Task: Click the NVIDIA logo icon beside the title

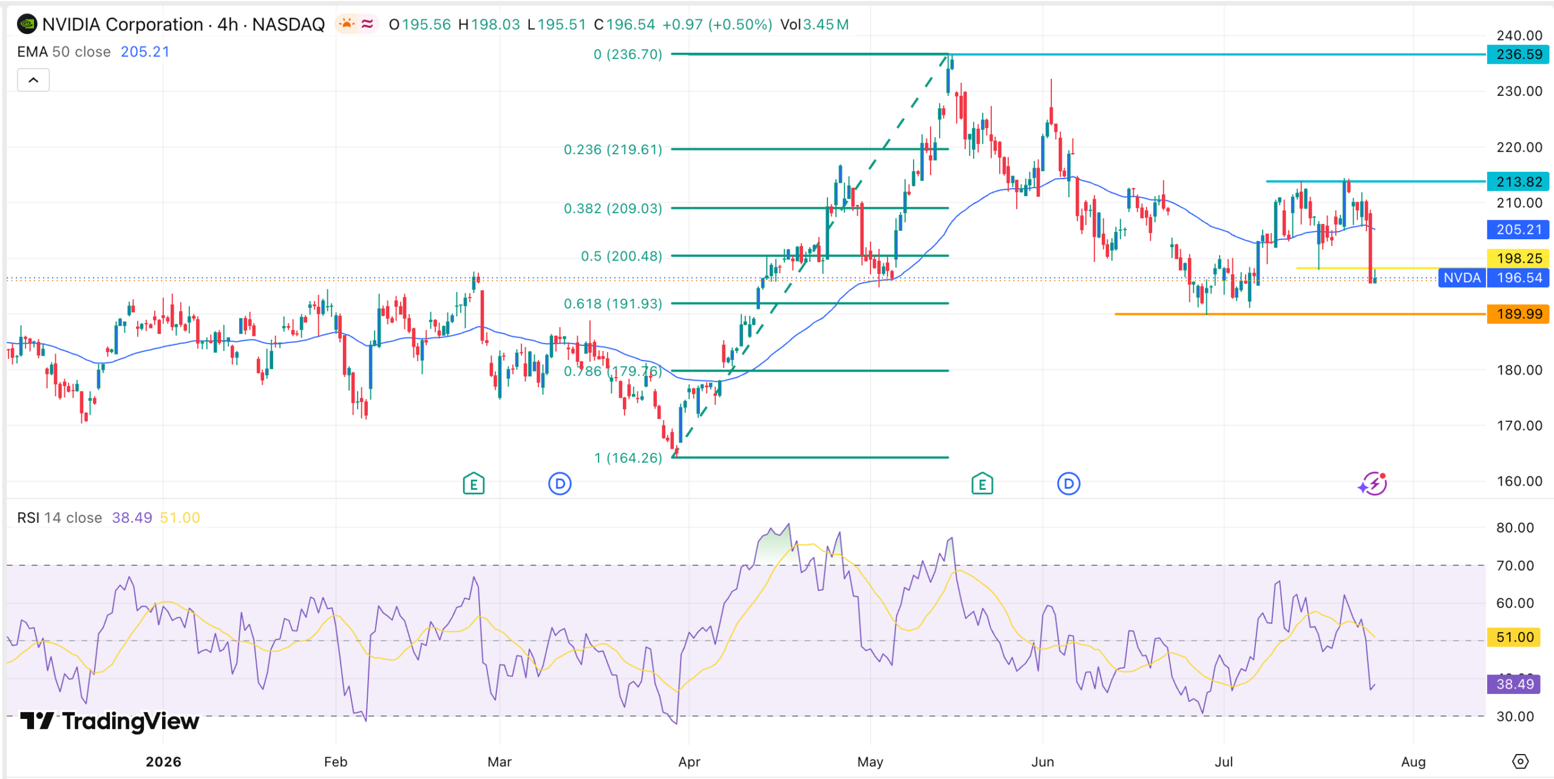Action: (x=27, y=24)
